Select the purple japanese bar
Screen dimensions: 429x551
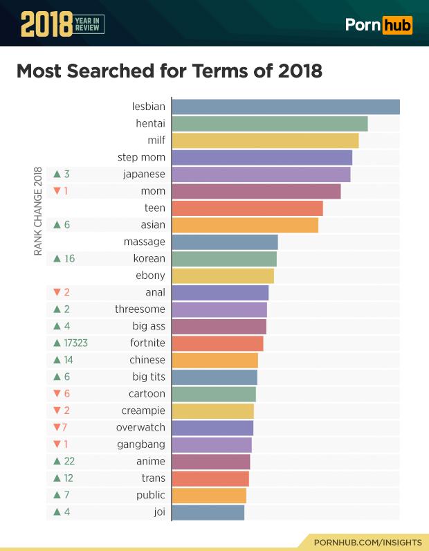(261, 174)
